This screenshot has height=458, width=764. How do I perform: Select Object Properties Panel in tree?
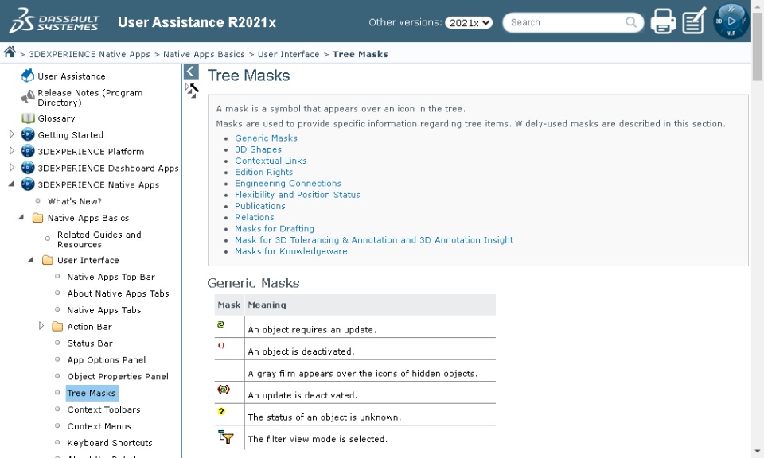pyautogui.click(x=118, y=376)
